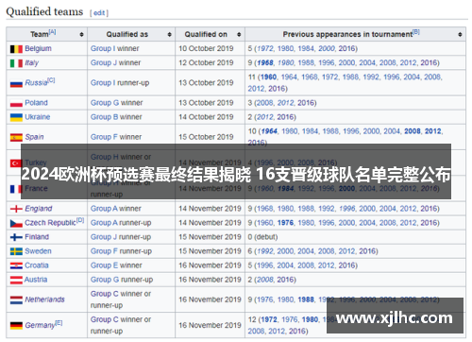Click the Sweden flag icon
The height and width of the screenshot is (342, 472).
pos(16,251)
